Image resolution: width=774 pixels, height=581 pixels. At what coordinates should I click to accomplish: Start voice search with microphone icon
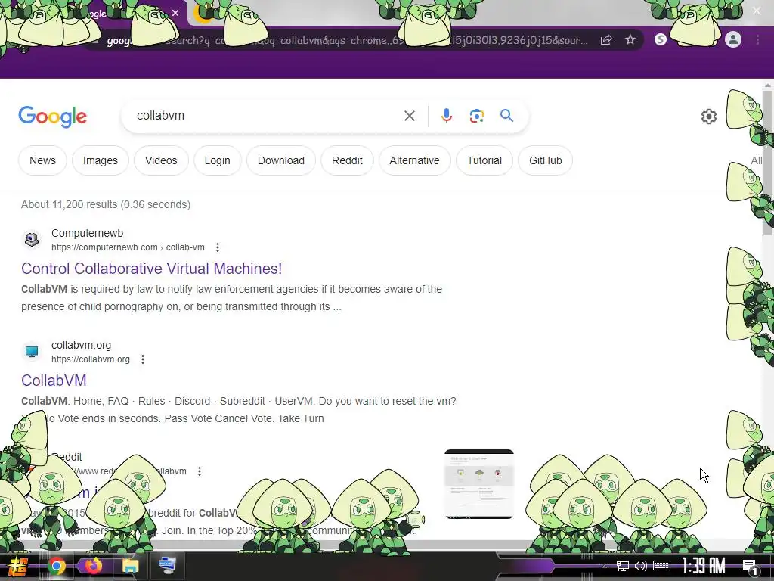[x=446, y=116]
